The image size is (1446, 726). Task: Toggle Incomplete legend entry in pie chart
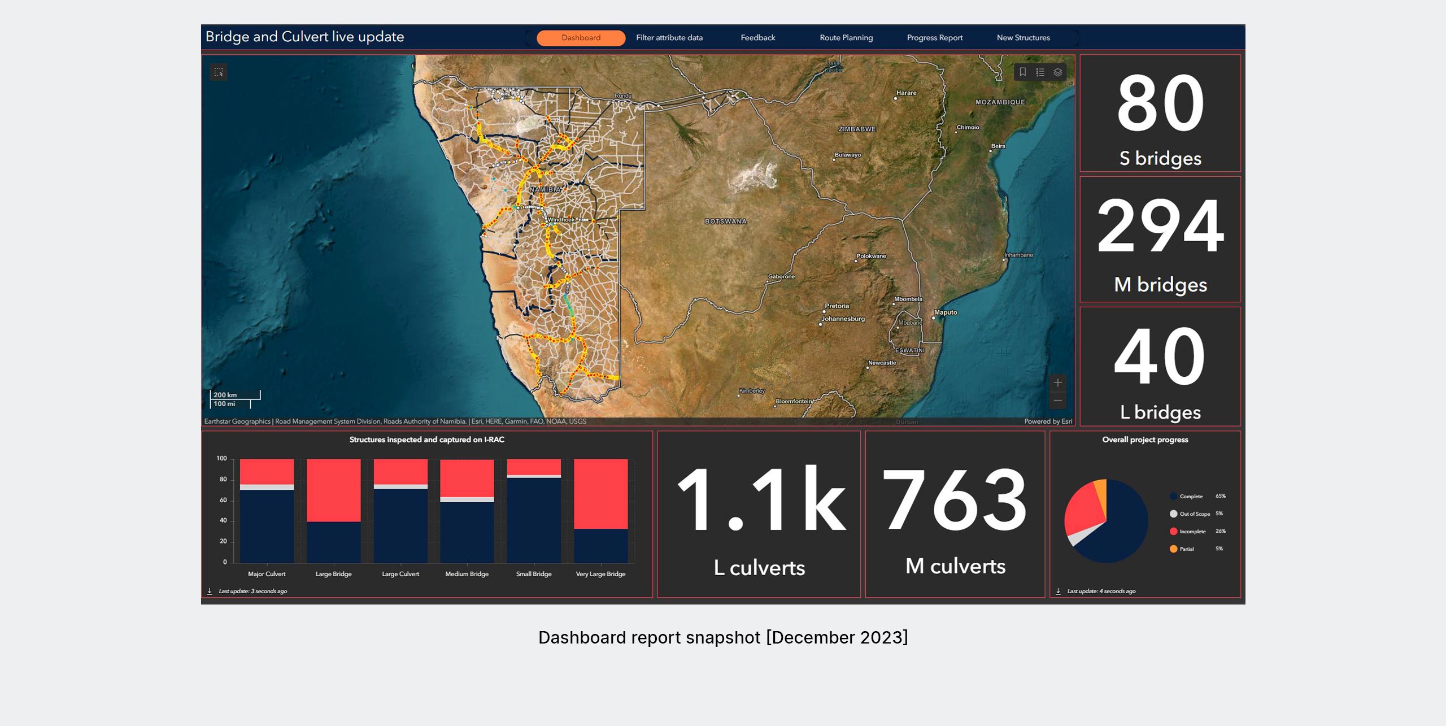click(x=1192, y=532)
